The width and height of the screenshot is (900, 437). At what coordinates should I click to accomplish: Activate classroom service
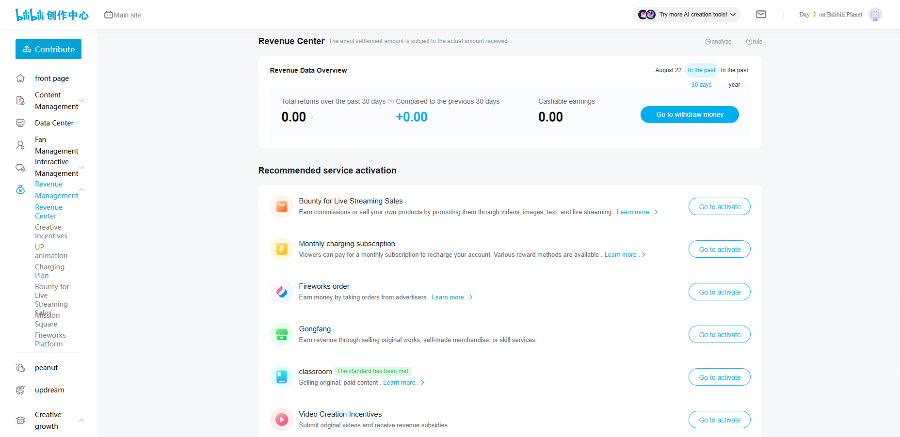720,377
